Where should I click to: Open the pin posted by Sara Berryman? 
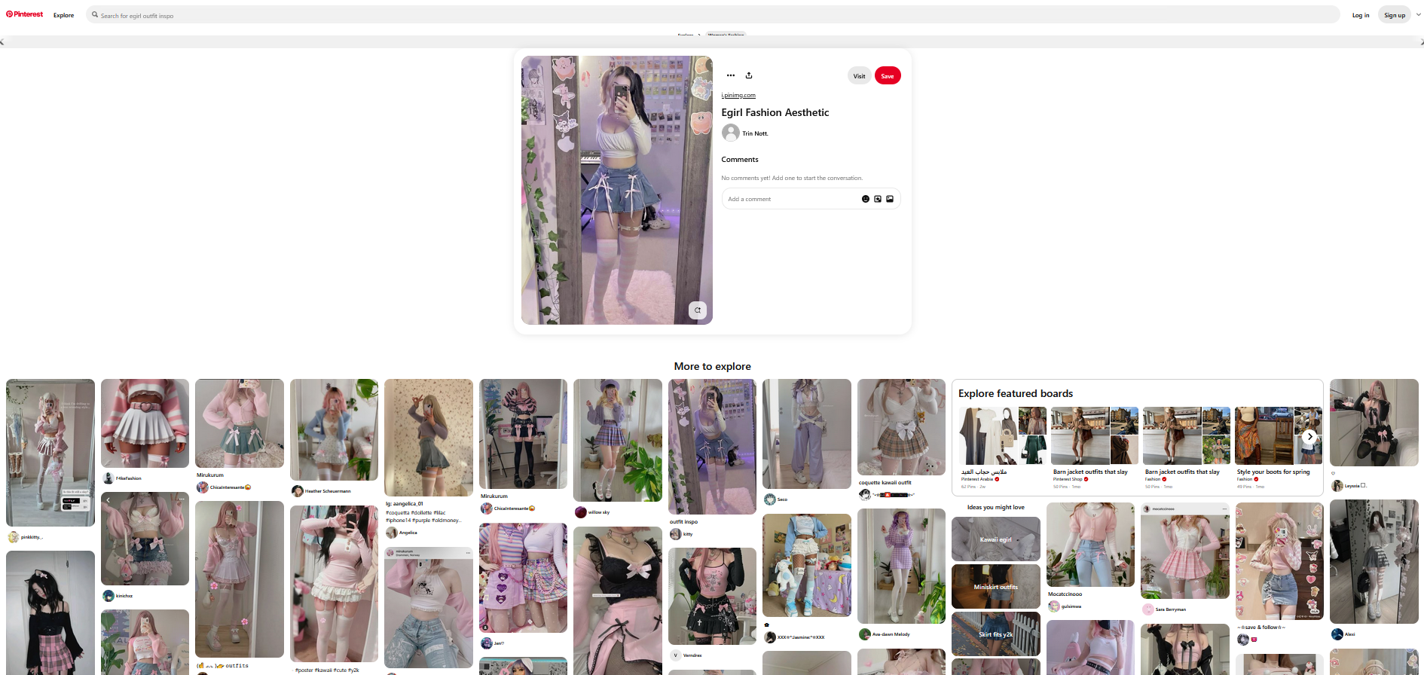coord(1185,551)
